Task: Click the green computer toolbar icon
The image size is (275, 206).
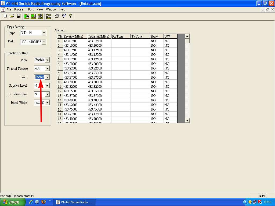Action: click(x=27, y=16)
